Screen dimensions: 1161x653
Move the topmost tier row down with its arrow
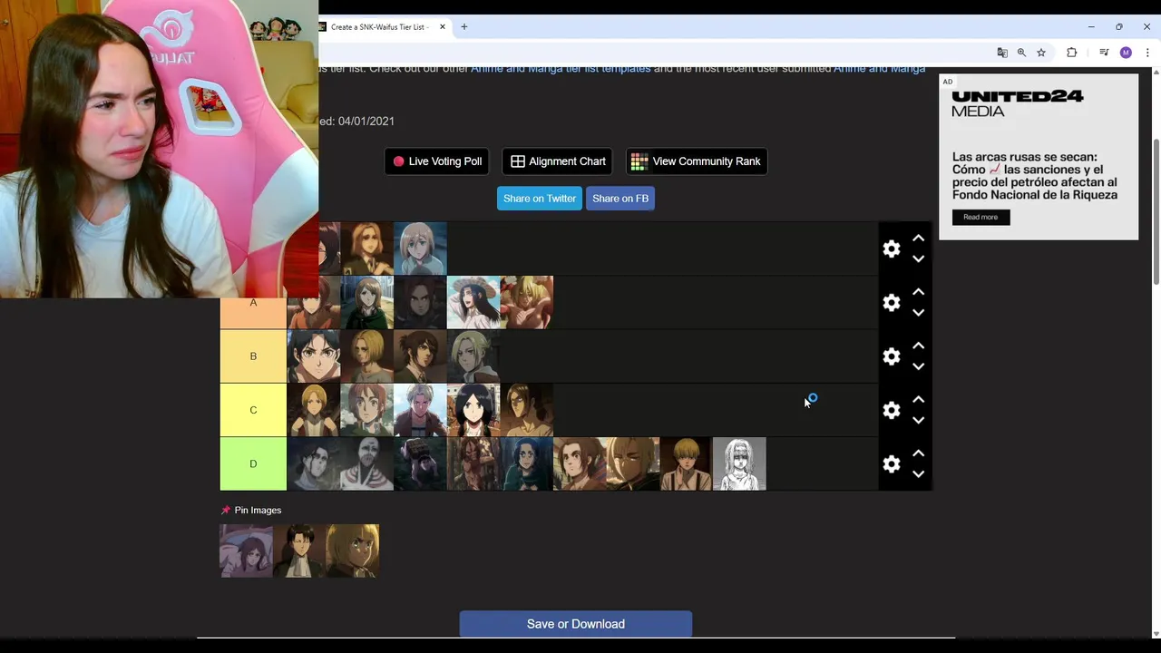click(x=918, y=258)
